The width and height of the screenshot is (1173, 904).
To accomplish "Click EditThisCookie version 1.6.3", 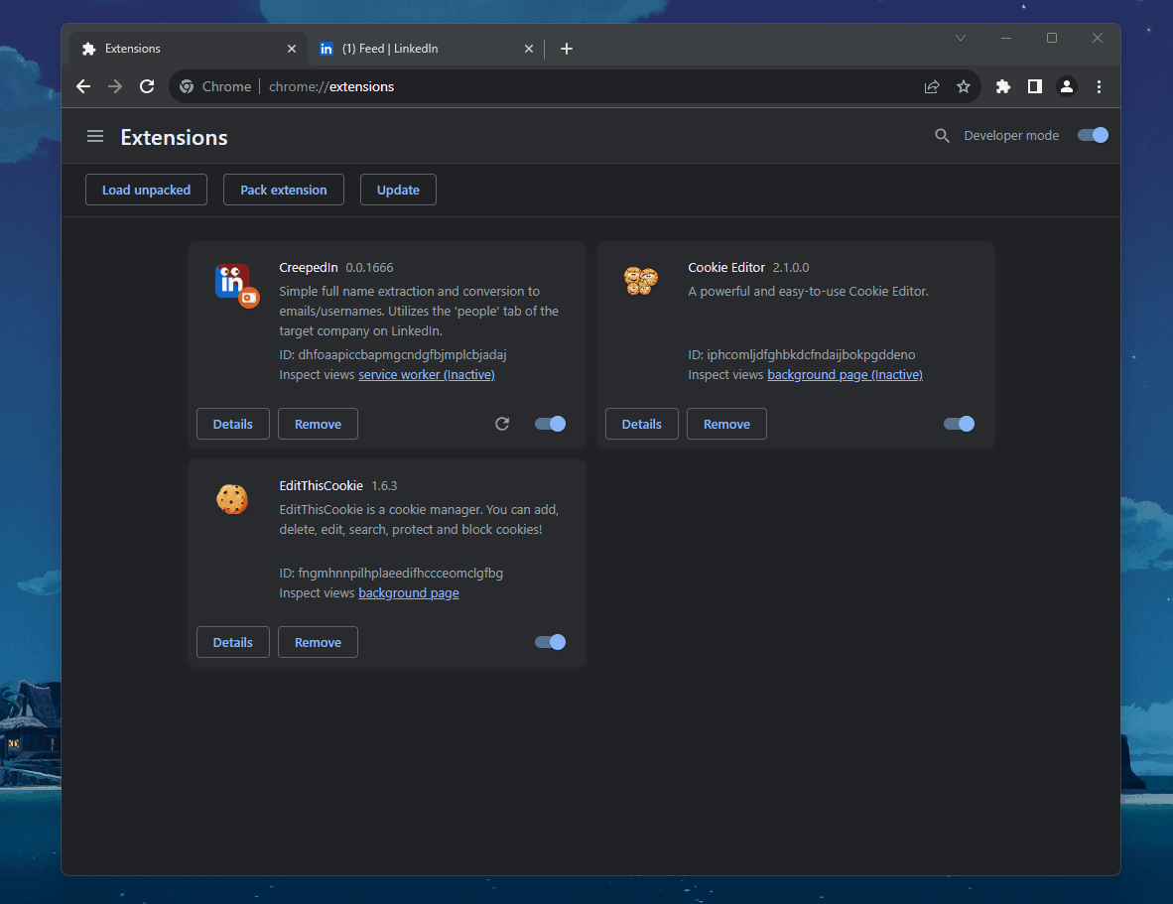I will coord(384,486).
